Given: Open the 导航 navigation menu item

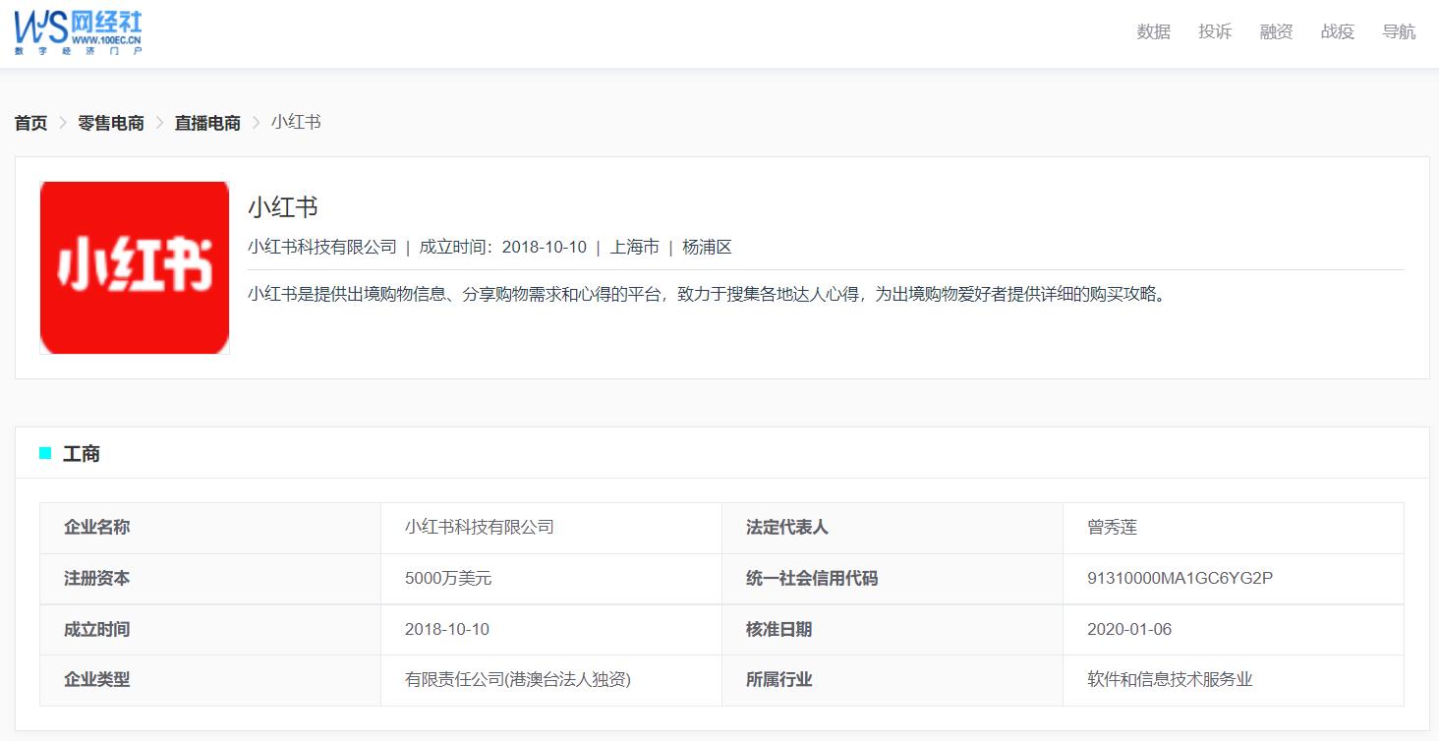Looking at the screenshot, I should click(1398, 30).
